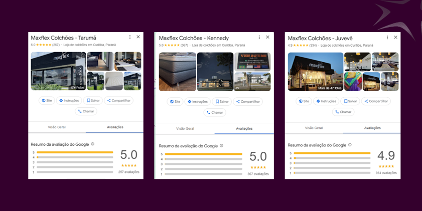Close the Kennedy card
The image size is (422, 211).
point(267,37)
